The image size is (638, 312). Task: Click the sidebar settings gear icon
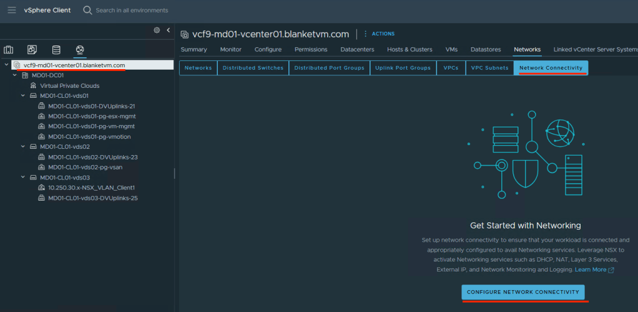[x=157, y=30]
